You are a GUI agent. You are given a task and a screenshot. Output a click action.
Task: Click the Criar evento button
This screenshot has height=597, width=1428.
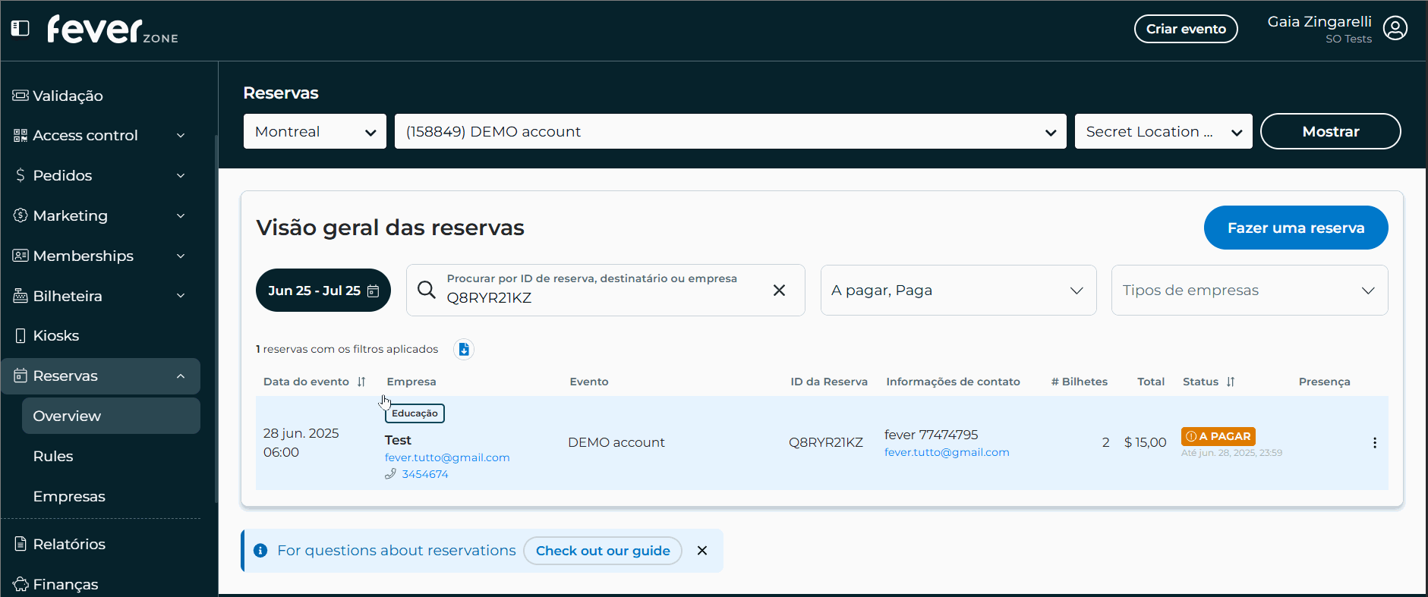click(x=1186, y=29)
